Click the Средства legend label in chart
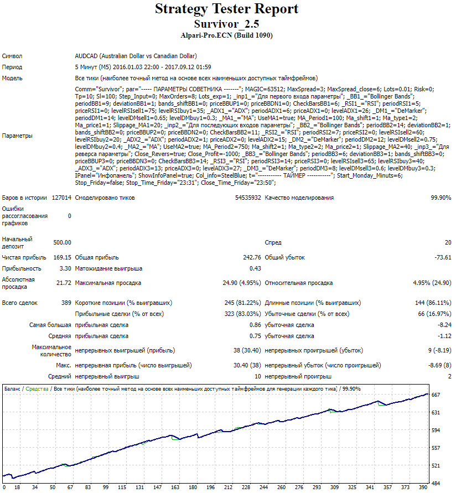This screenshot has height=493, width=456. tap(37, 389)
